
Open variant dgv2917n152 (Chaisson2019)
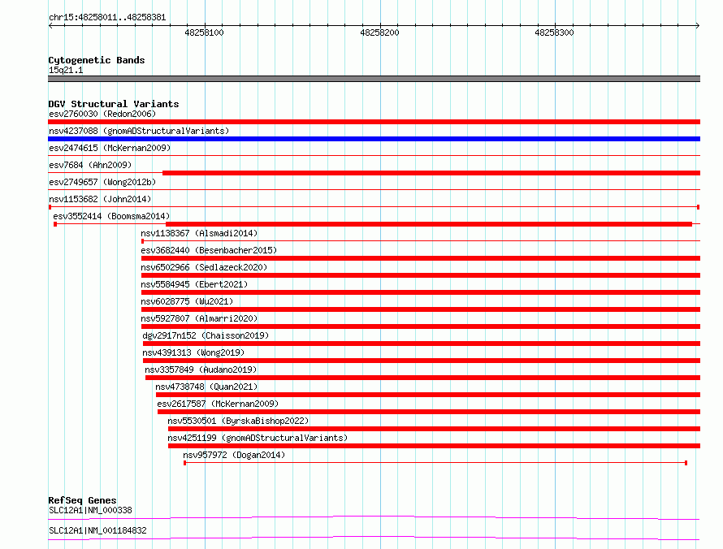pyautogui.click(x=206, y=335)
